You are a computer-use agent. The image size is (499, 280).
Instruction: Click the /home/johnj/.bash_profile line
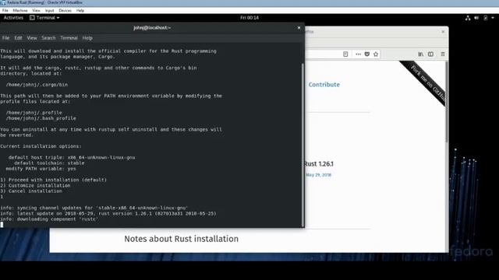click(x=41, y=118)
